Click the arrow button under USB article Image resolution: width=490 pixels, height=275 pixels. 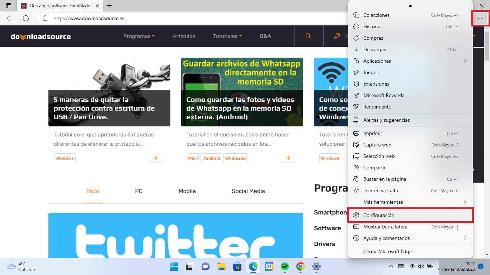155,158
